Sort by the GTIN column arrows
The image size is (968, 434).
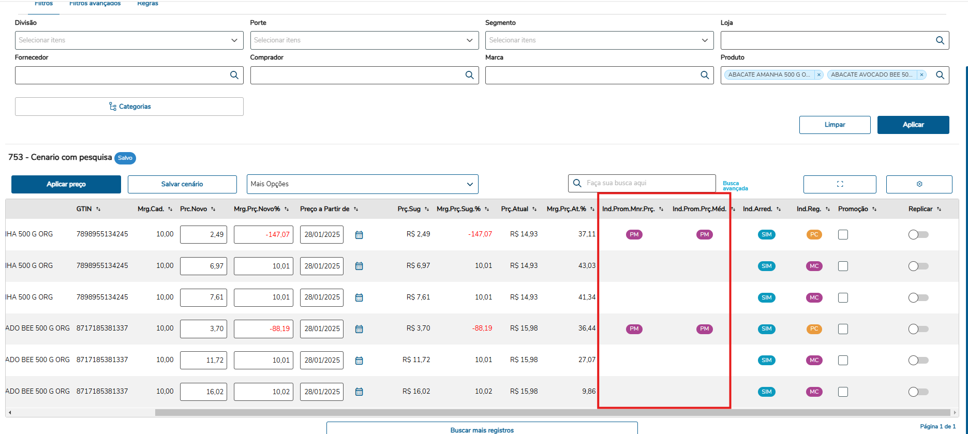tap(98, 209)
